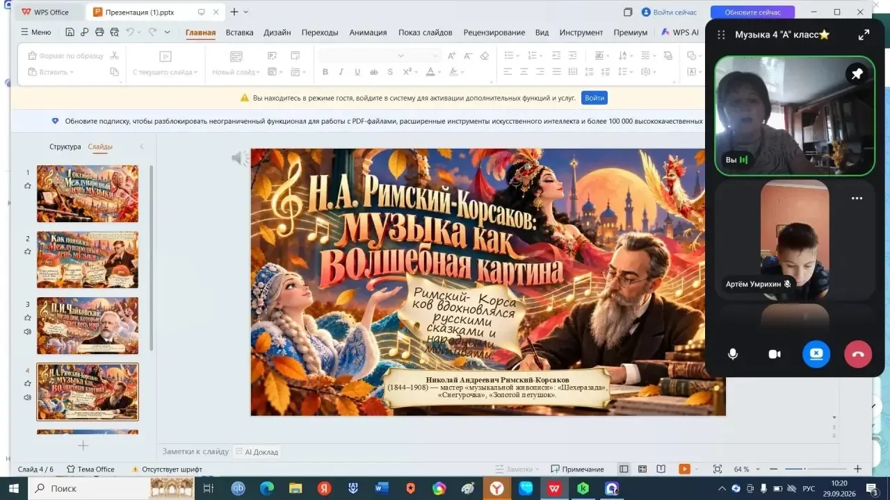
Task: Click Войти сейчас in the title bar
Action: pos(669,12)
